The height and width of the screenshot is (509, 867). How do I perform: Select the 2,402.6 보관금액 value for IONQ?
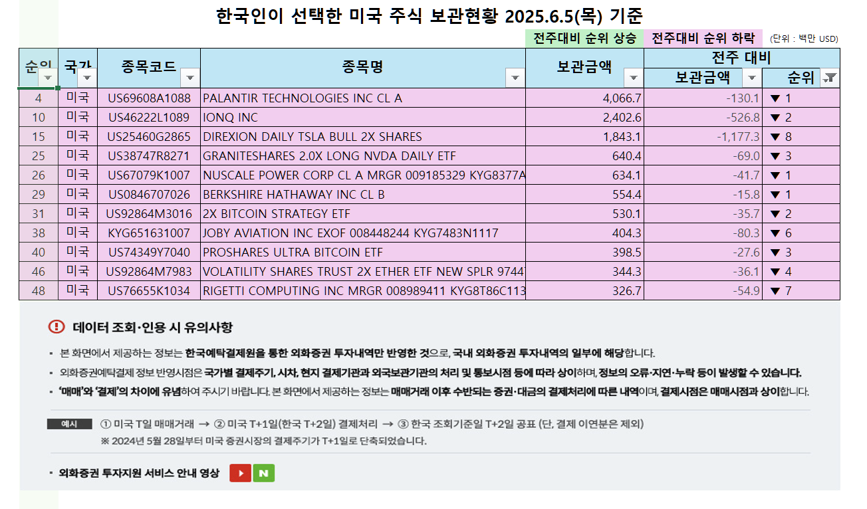point(584,118)
